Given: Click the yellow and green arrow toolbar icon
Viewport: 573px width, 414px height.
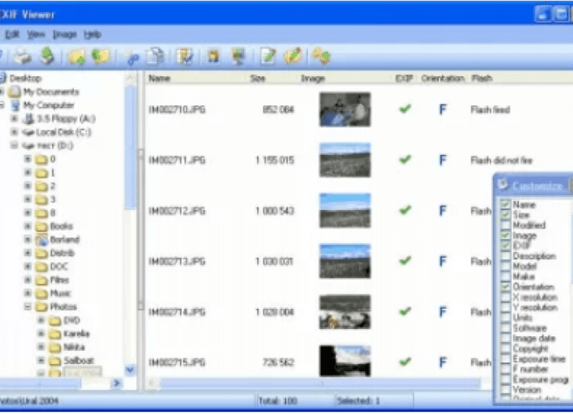Looking at the screenshot, I should [x=321, y=57].
